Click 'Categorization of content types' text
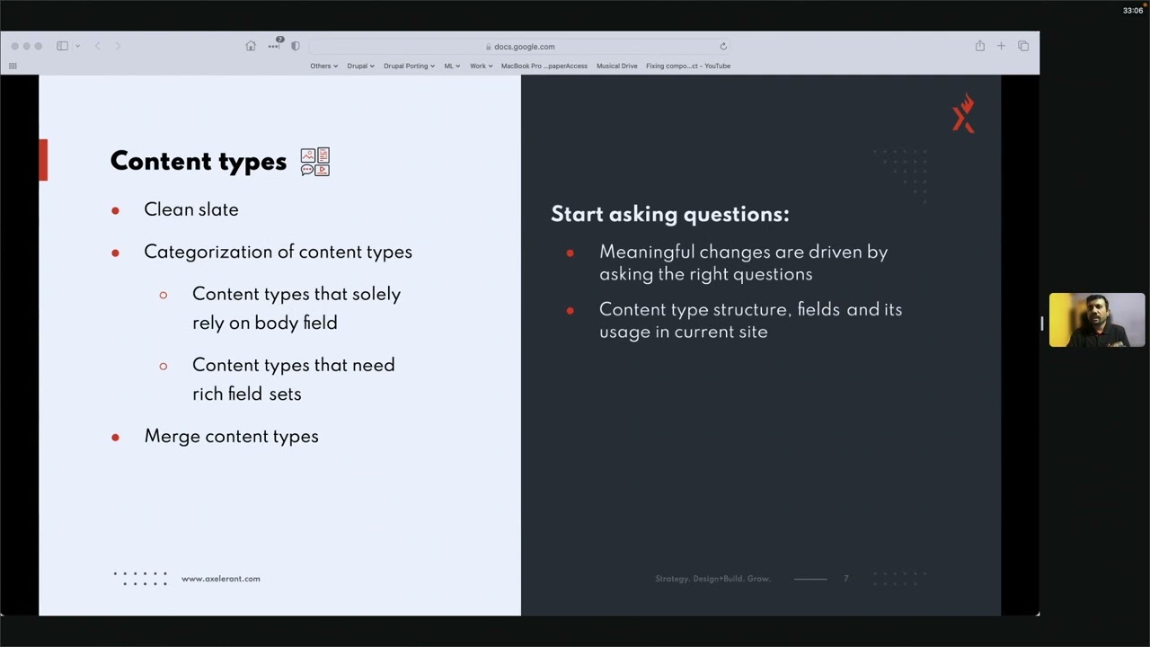1150x647 pixels. pyautogui.click(x=278, y=252)
